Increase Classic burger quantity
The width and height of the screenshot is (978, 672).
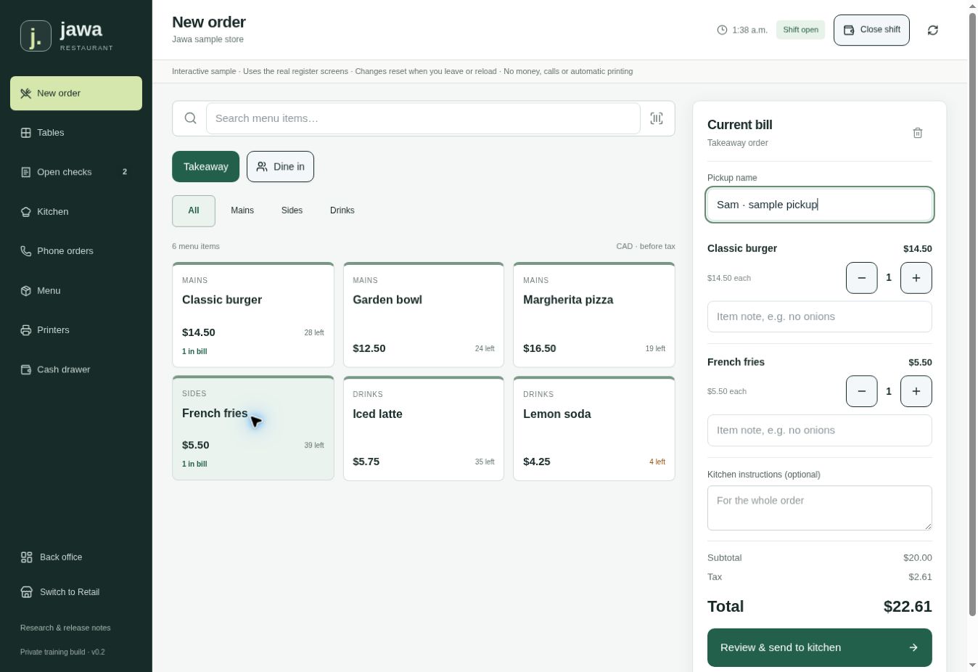coord(916,278)
